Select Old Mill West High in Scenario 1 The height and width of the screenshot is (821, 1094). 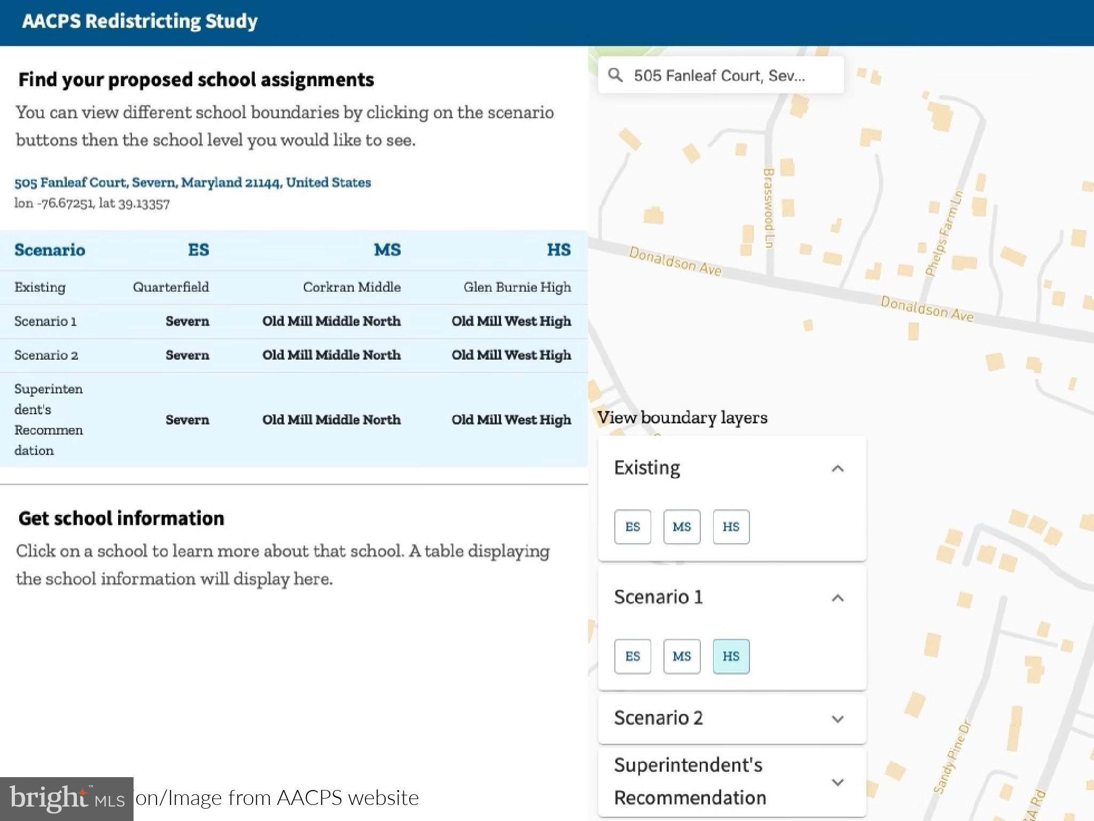click(511, 321)
